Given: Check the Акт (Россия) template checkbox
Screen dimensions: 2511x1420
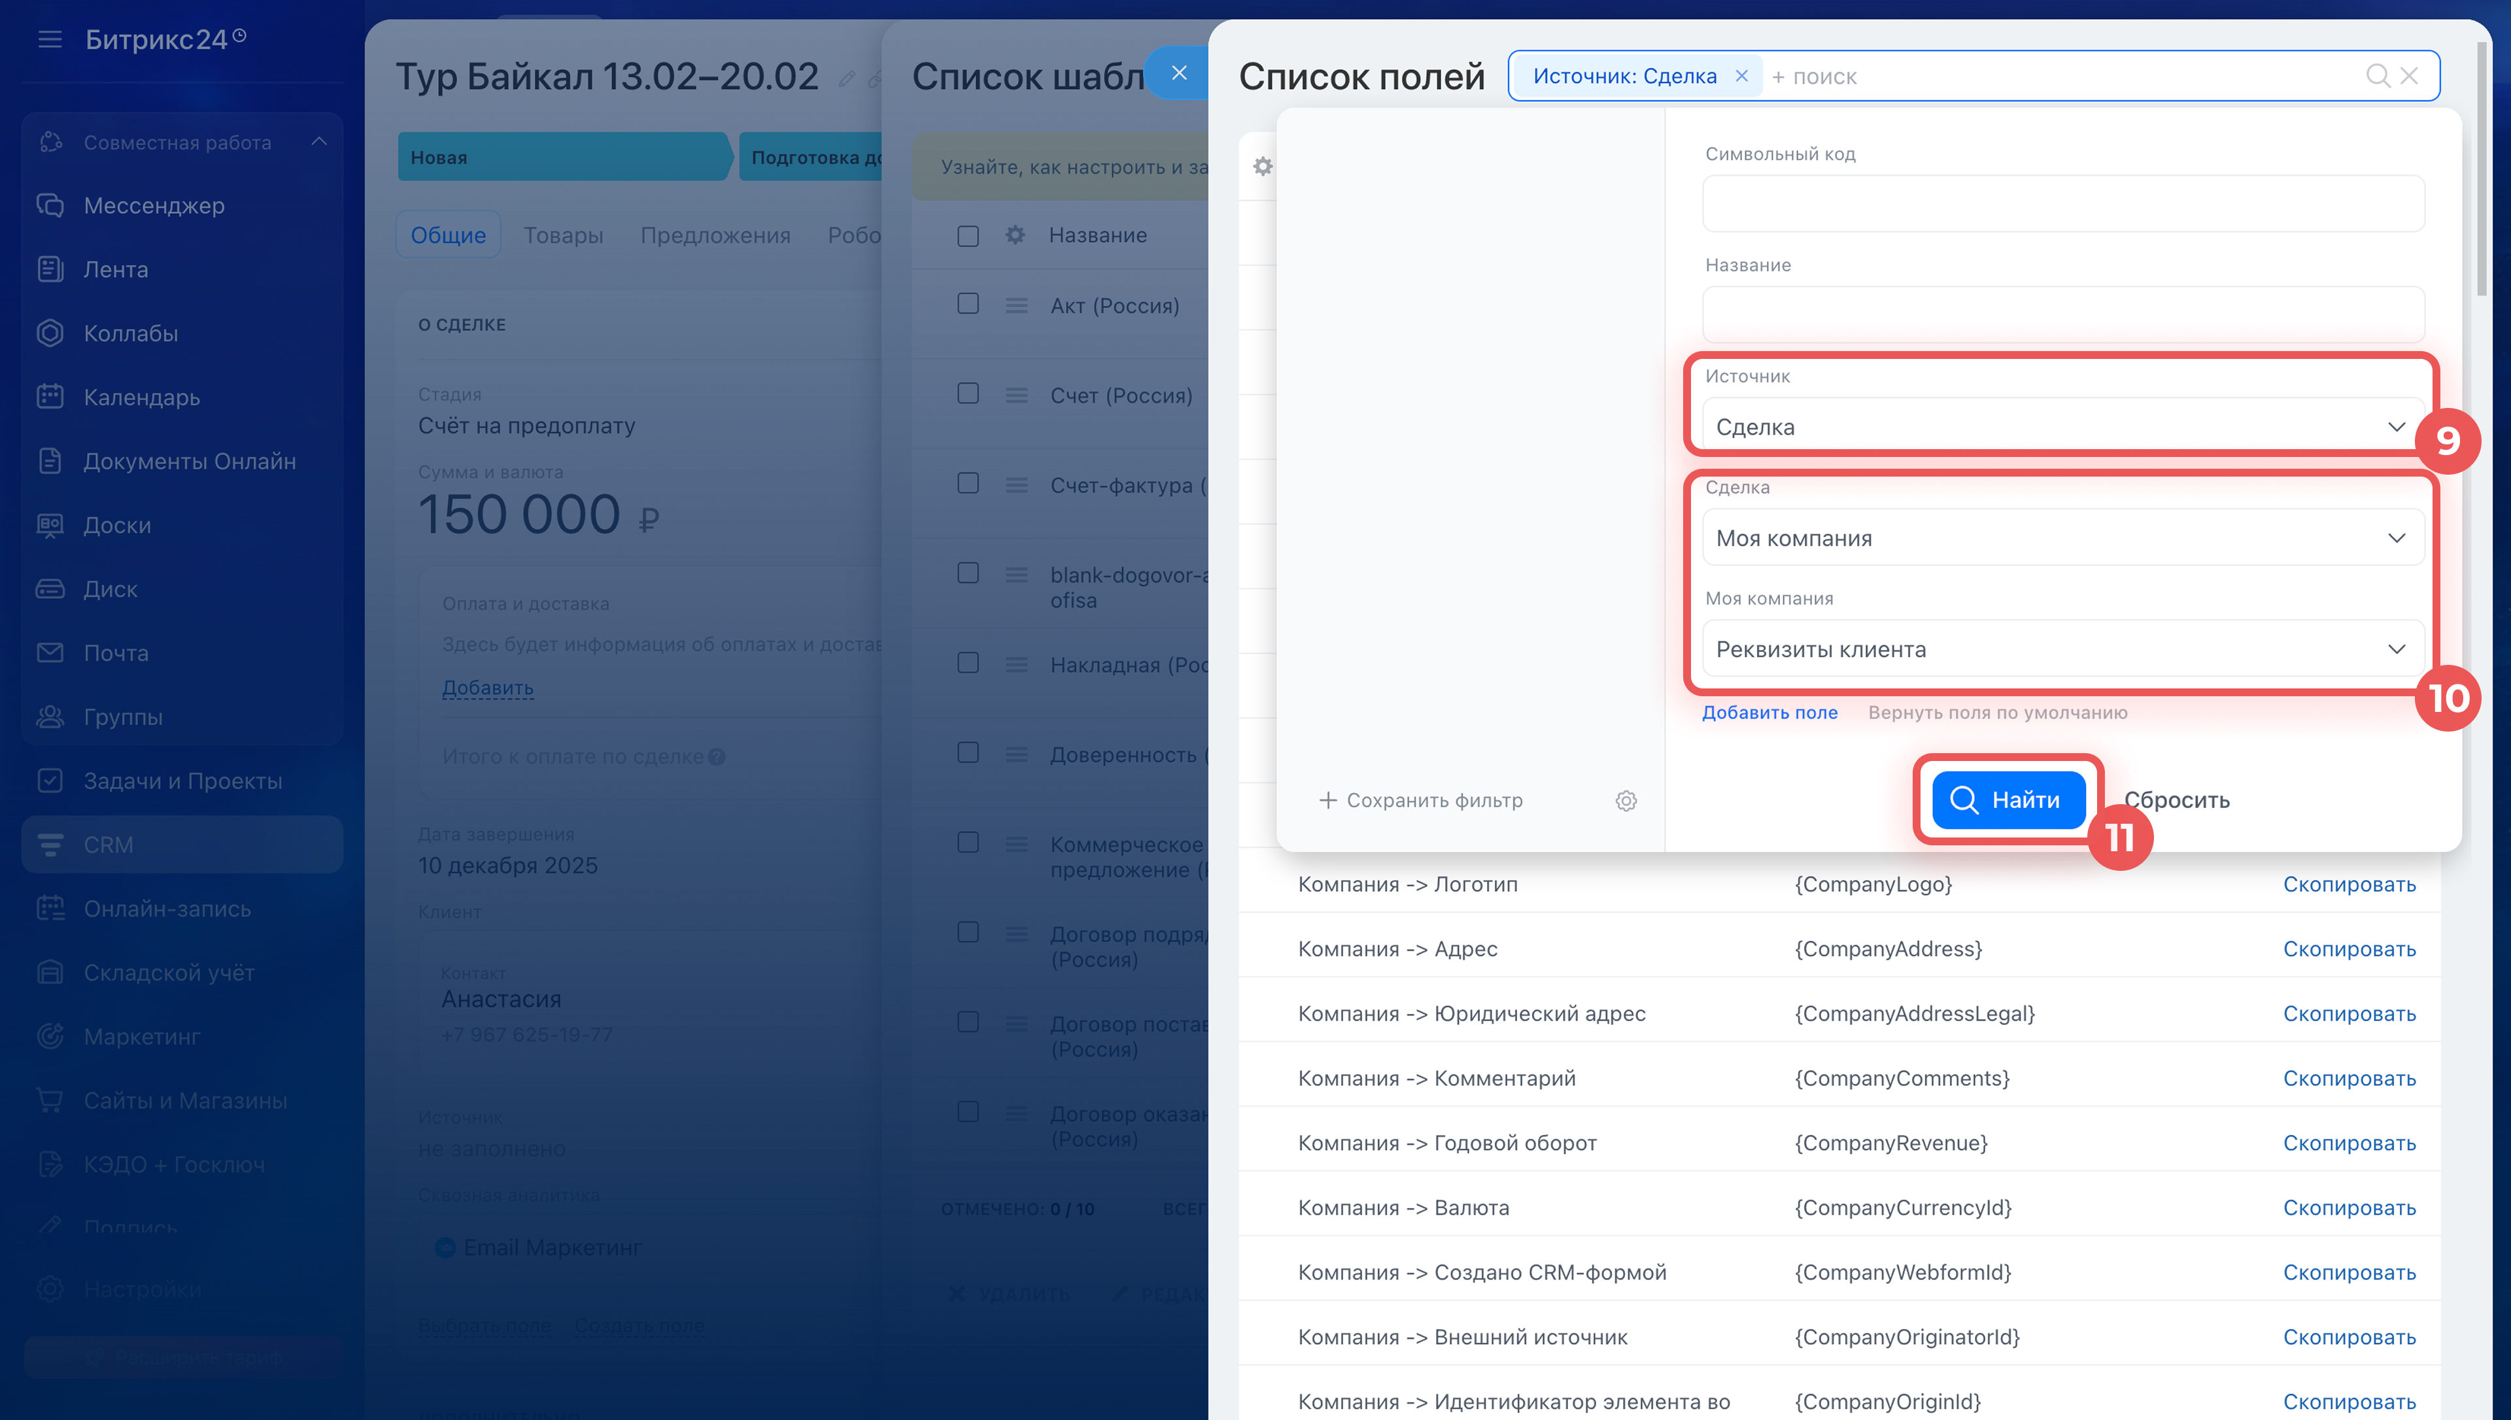Looking at the screenshot, I should click(967, 304).
